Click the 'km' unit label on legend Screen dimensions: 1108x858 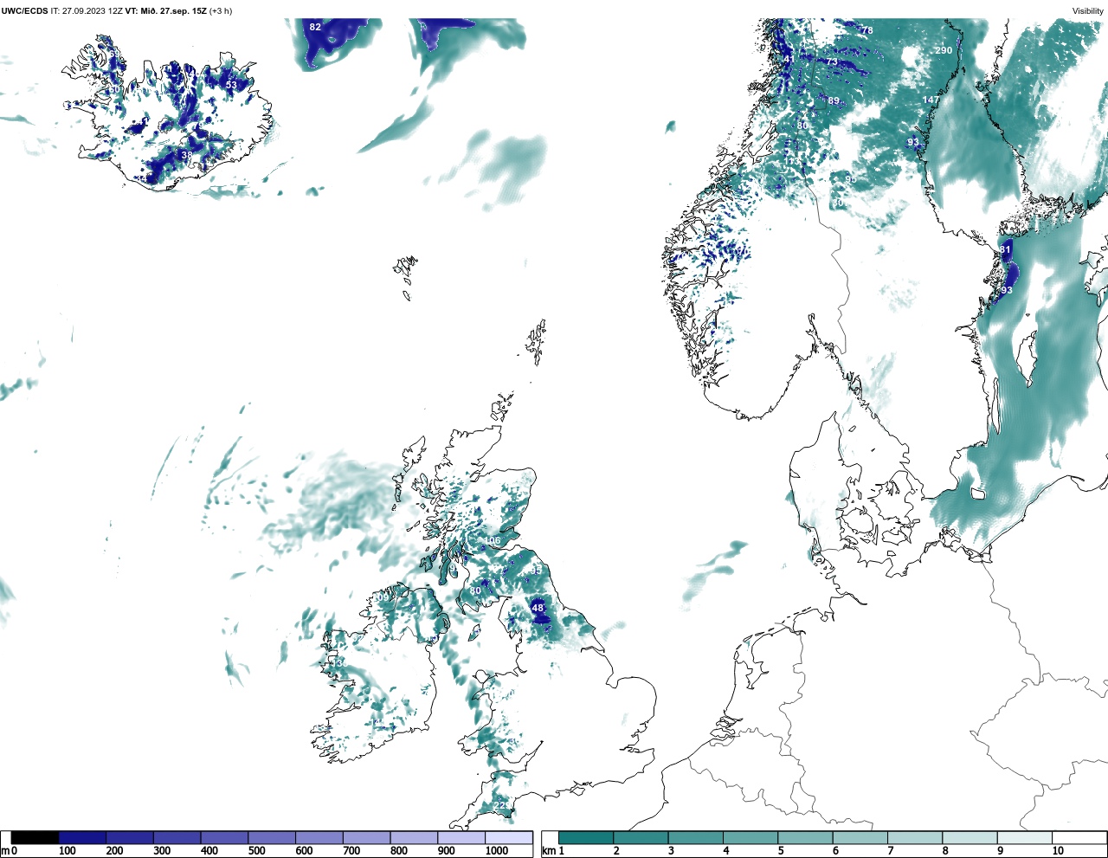[x=548, y=851]
